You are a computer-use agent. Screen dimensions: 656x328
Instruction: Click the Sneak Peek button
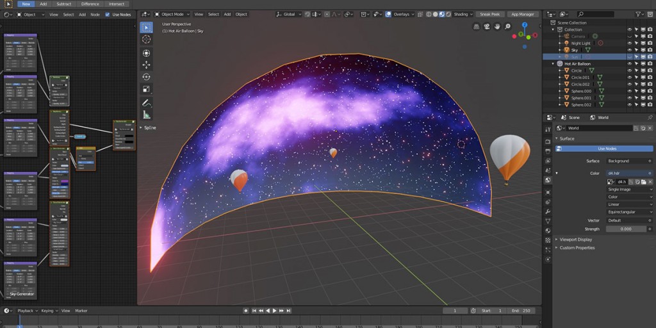pos(490,14)
